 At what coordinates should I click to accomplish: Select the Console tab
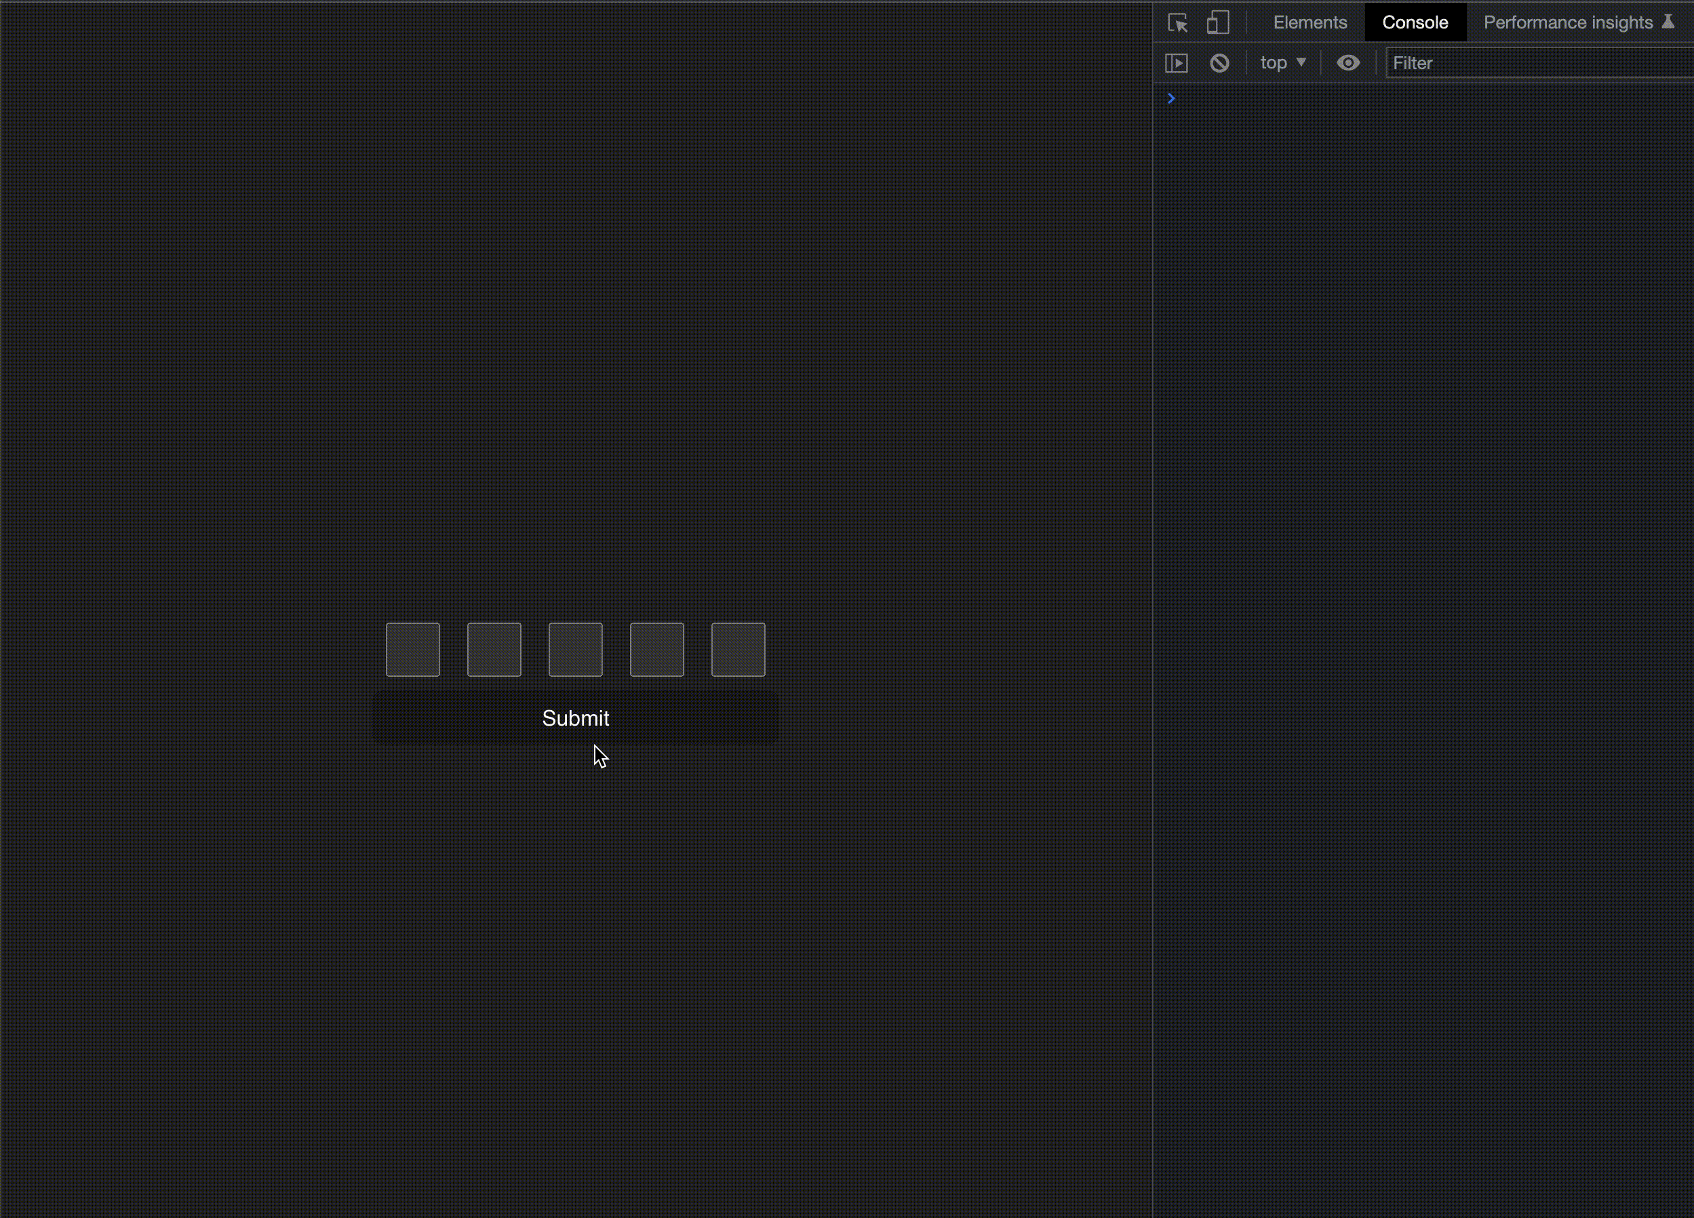(1415, 22)
